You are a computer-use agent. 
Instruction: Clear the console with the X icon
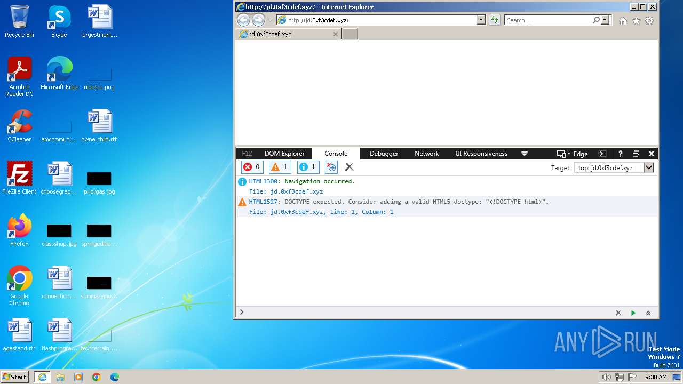pyautogui.click(x=349, y=167)
